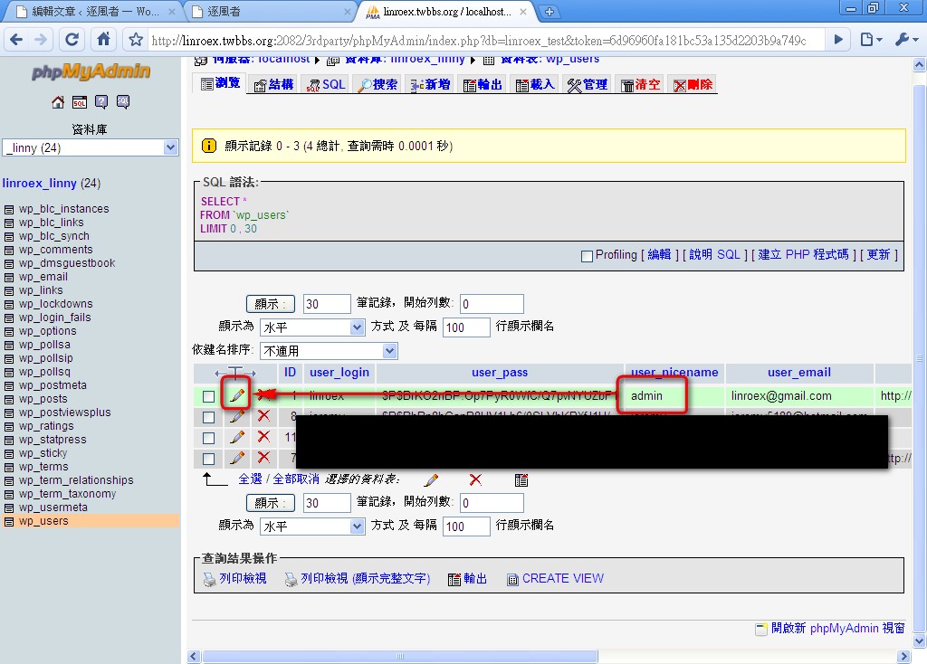Screen dimensions: 927x664
Task: Open phpMyAdmin home icon in sidebar
Action: click(58, 102)
